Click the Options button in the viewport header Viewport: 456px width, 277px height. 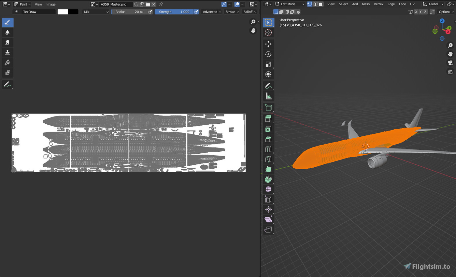click(x=445, y=12)
